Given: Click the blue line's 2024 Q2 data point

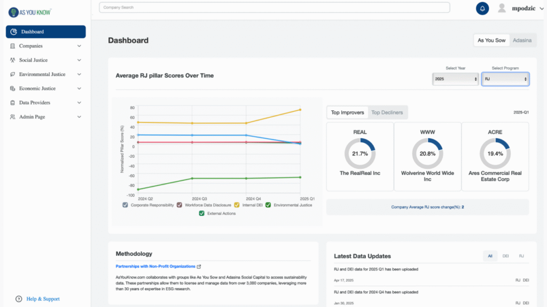Looking at the screenshot, I should (x=138, y=135).
